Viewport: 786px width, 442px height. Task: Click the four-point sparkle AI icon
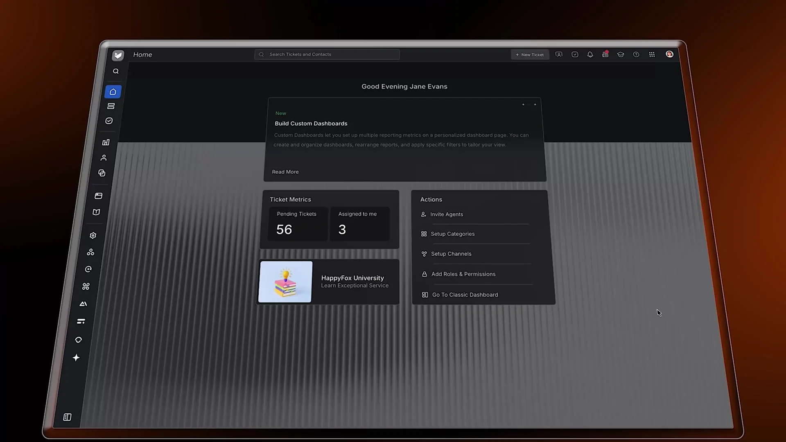[x=76, y=358]
